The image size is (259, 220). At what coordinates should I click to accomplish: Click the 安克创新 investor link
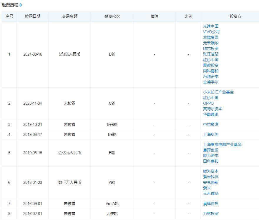coord(210,182)
